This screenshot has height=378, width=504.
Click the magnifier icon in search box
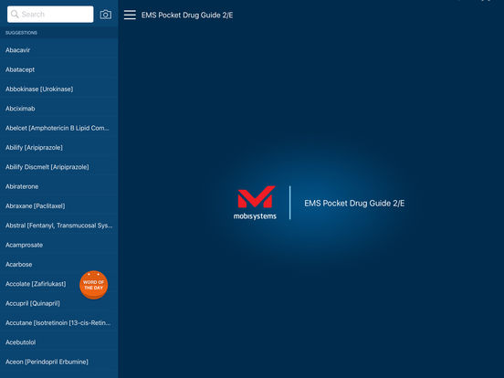point(15,14)
